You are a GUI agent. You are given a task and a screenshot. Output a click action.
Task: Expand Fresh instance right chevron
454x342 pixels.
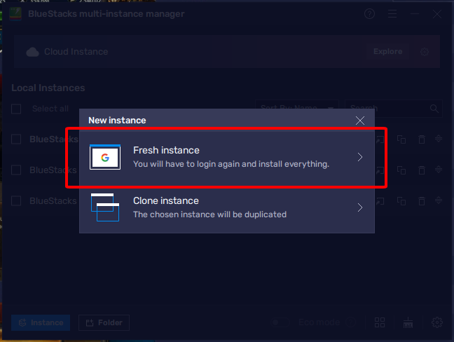pyautogui.click(x=360, y=157)
